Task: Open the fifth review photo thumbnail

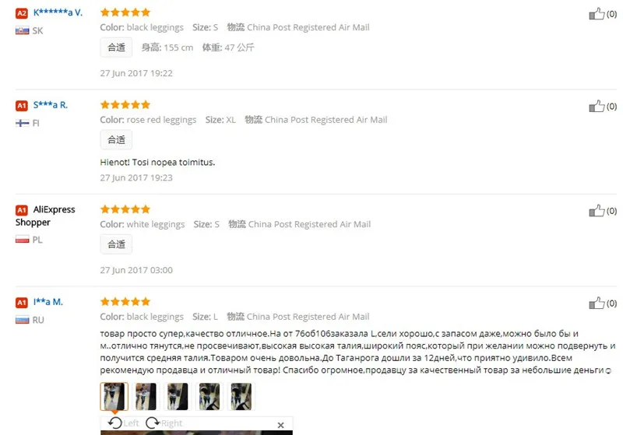Action: pos(241,396)
